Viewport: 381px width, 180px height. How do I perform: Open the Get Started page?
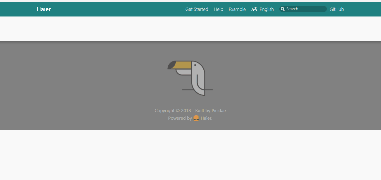(197, 9)
